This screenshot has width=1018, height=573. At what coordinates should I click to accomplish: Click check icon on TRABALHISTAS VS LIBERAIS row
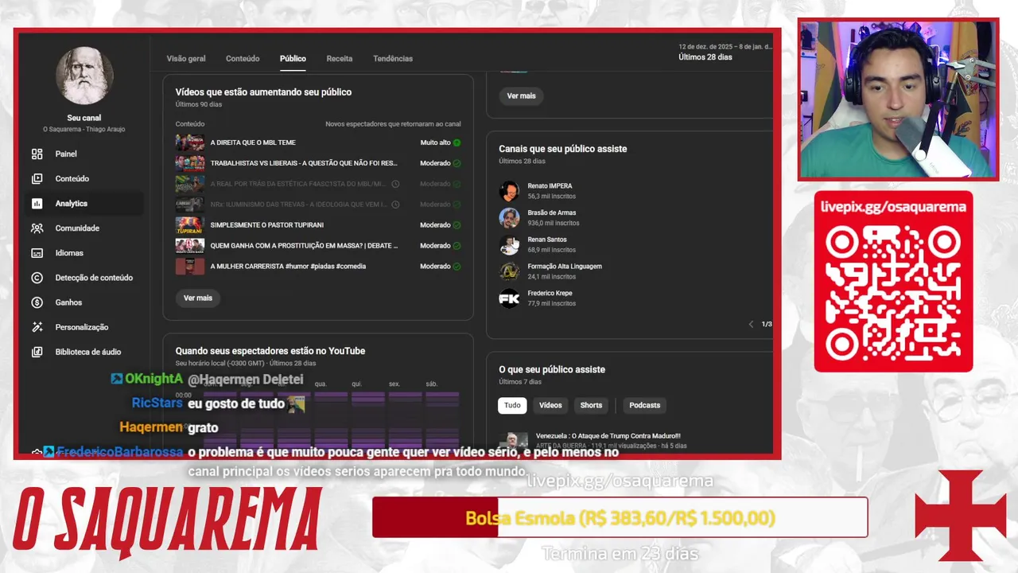457,163
